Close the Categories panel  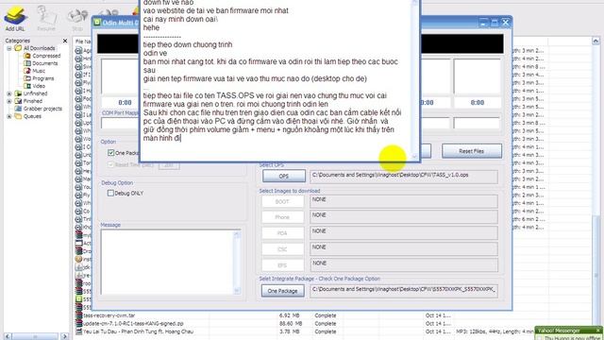(x=65, y=41)
